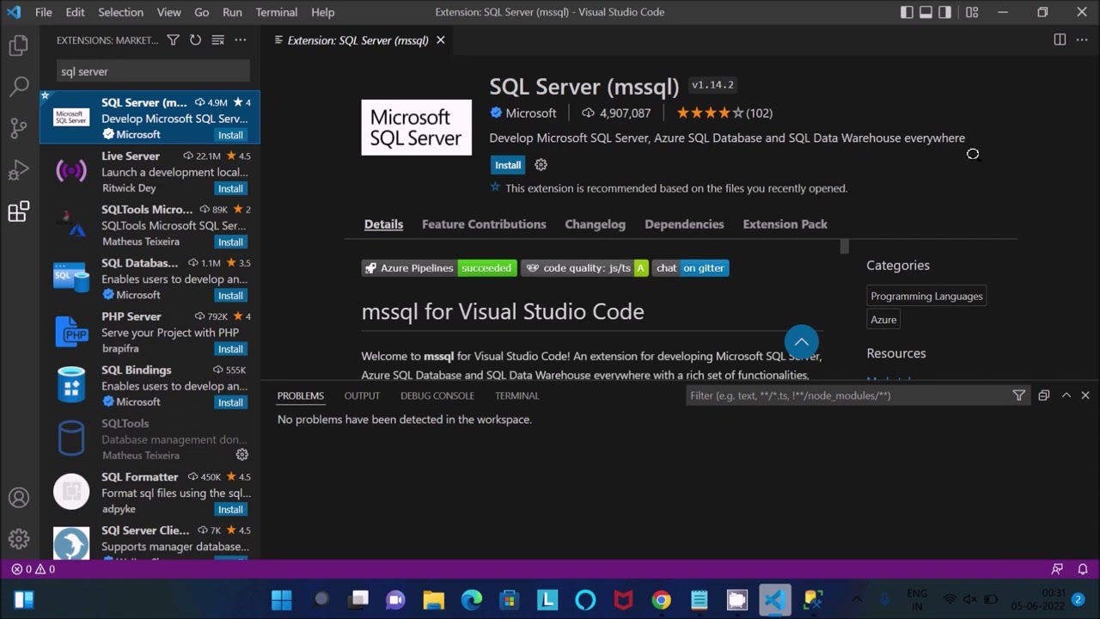Install the SQL Server (mssql) extension

tap(507, 165)
